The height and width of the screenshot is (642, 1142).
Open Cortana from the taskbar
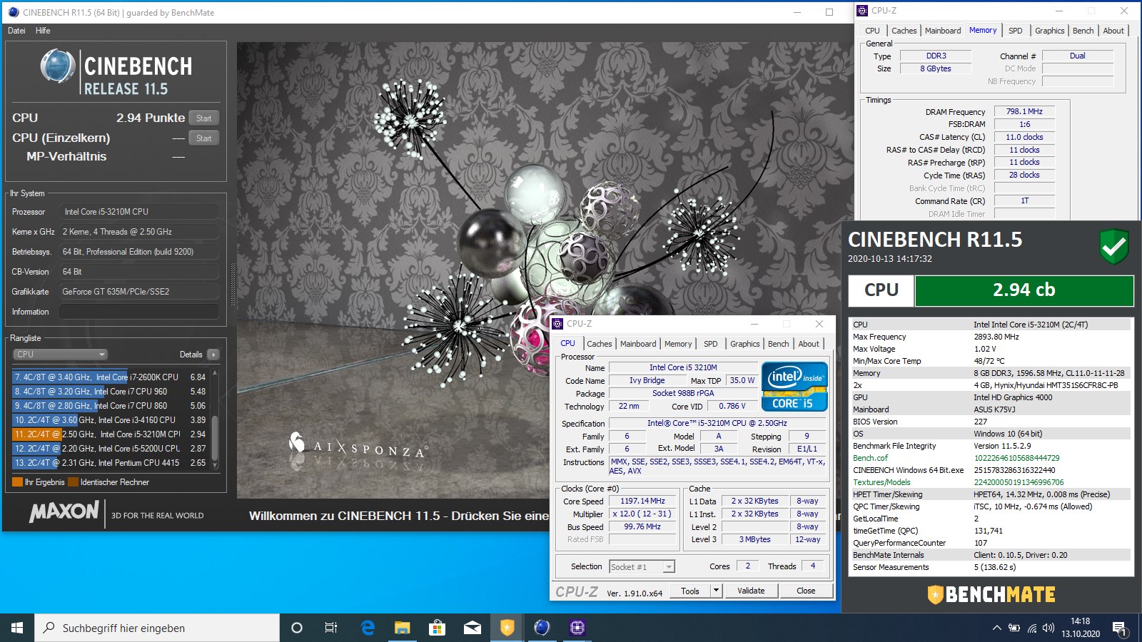tap(297, 628)
